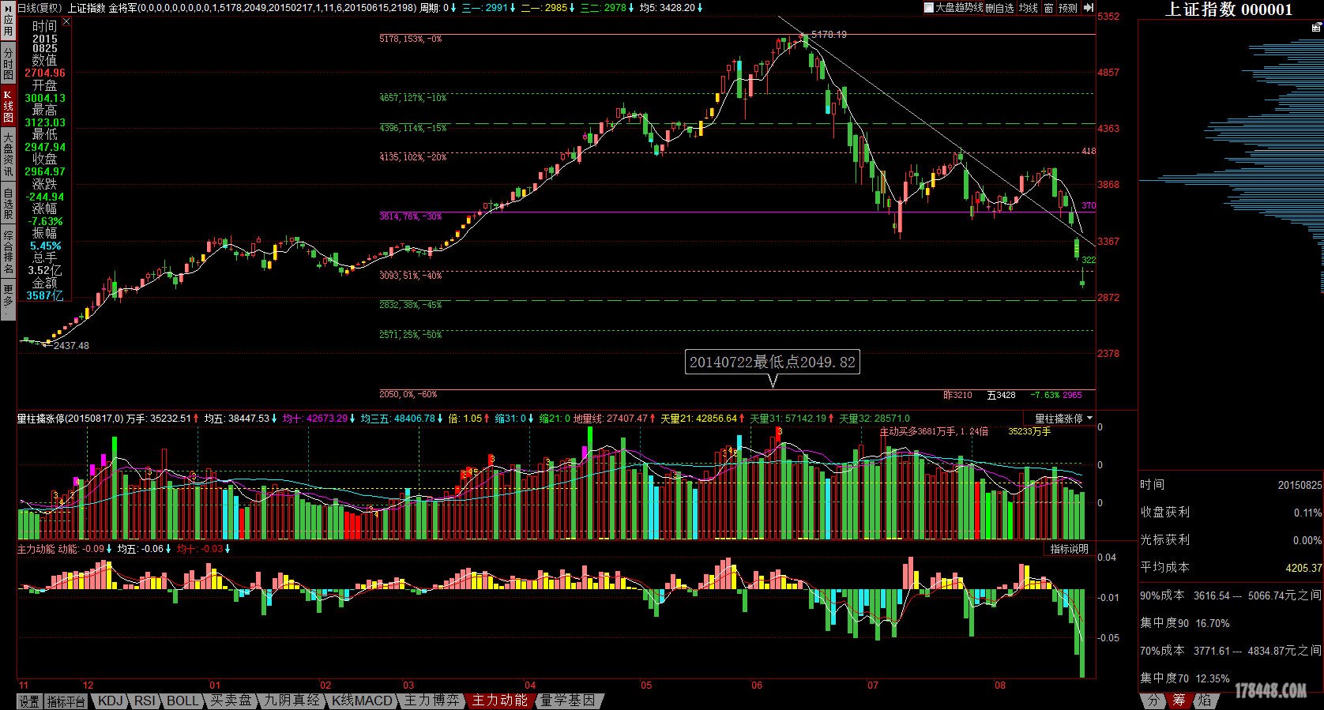The width and height of the screenshot is (1324, 710).
Task: Click arrow next to 三二: 2978
Action: pos(631,7)
